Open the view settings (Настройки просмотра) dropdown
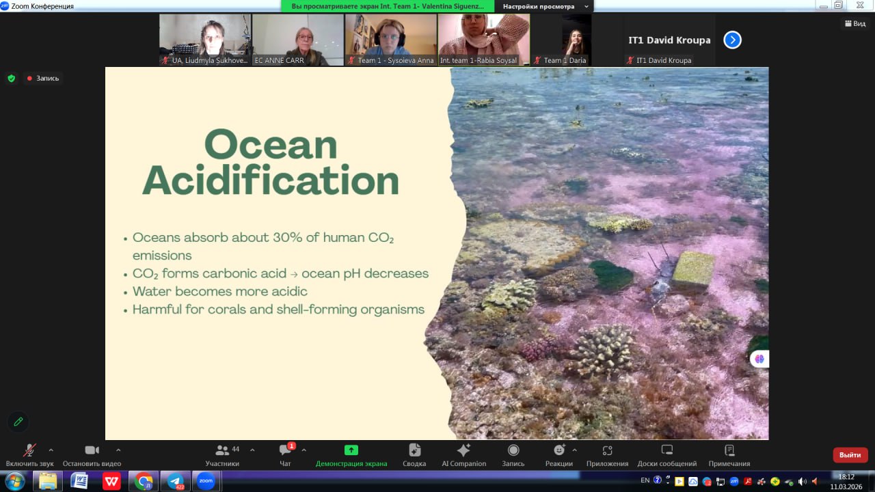This screenshot has height=492, width=875. (x=546, y=6)
